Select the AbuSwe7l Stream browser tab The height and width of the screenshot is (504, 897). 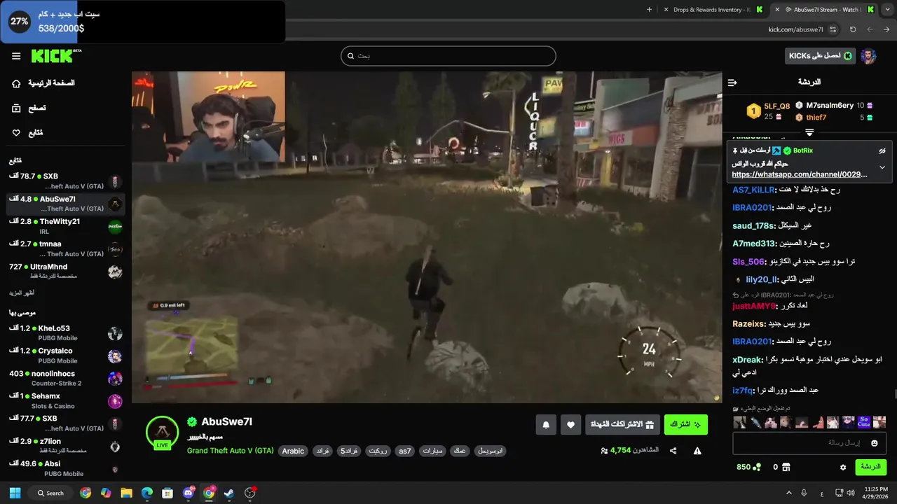(823, 10)
